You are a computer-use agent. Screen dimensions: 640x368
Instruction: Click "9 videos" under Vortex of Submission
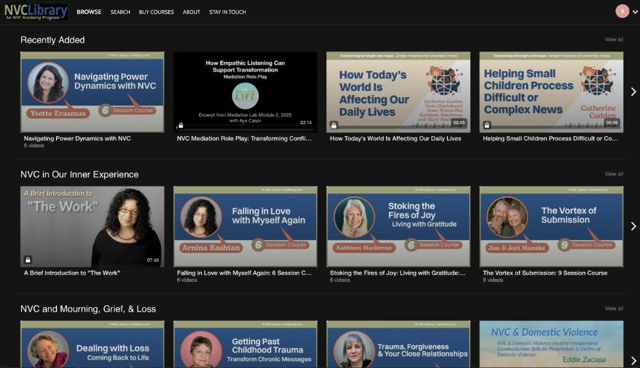pos(493,280)
